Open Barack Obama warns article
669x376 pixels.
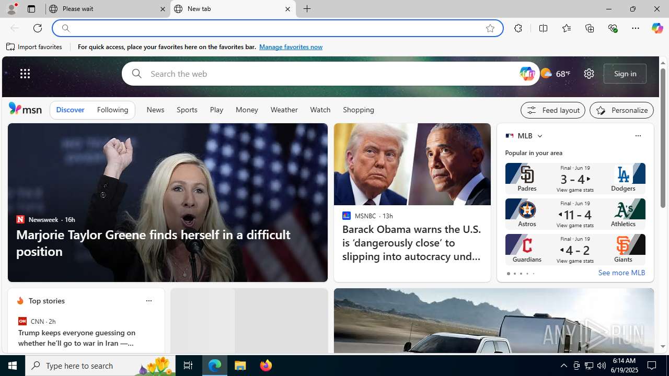point(412,242)
